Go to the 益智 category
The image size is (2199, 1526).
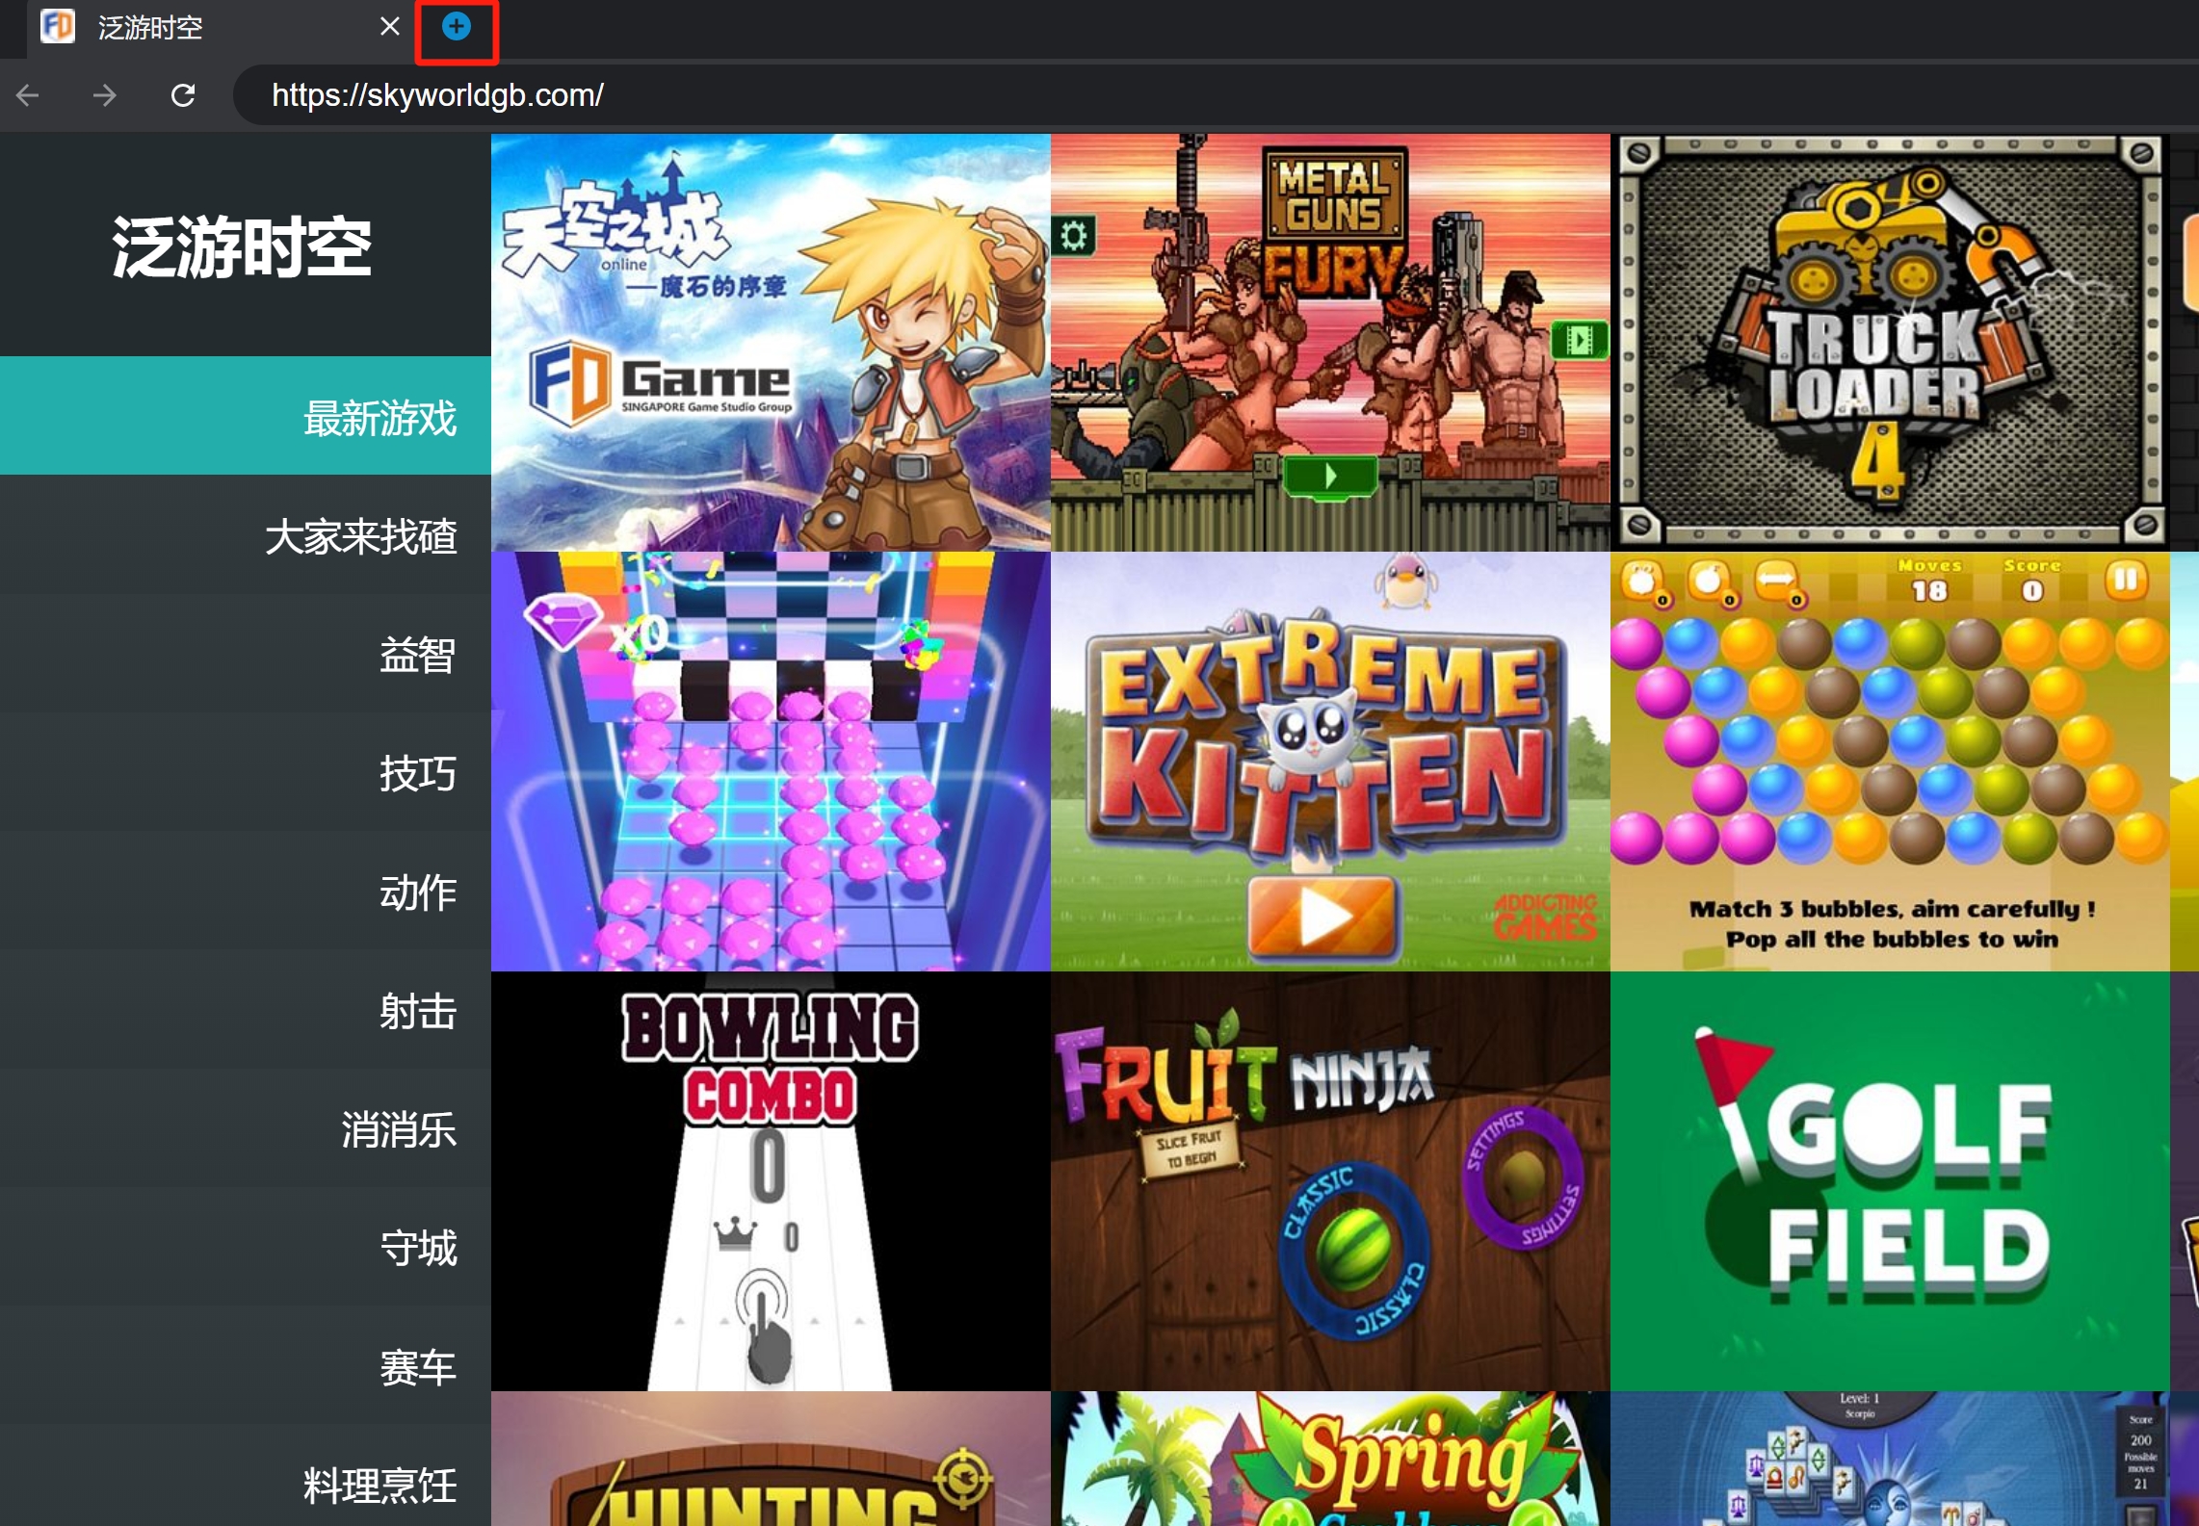(417, 654)
